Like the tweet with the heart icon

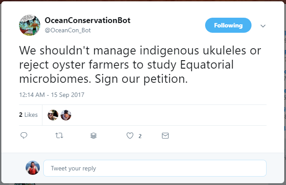click(130, 136)
